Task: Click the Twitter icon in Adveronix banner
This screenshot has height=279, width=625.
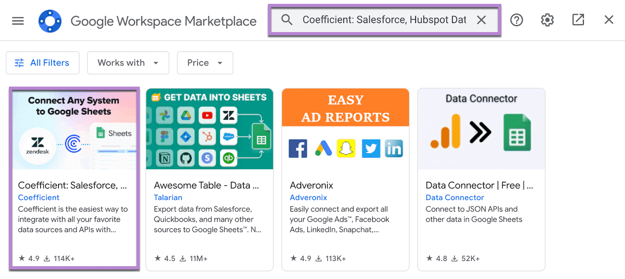Action: pos(371,148)
